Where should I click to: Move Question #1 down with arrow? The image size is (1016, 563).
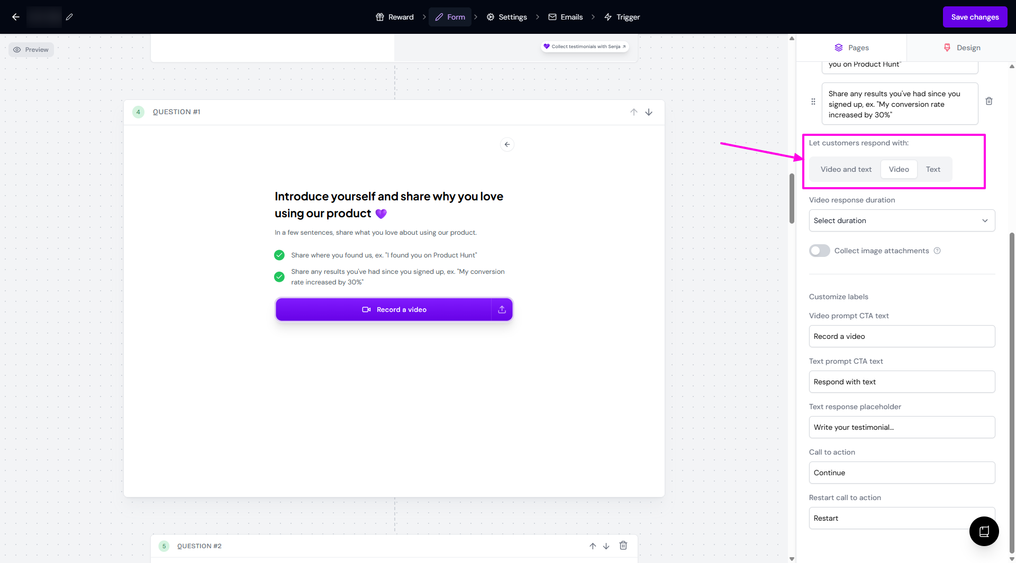pyautogui.click(x=649, y=112)
